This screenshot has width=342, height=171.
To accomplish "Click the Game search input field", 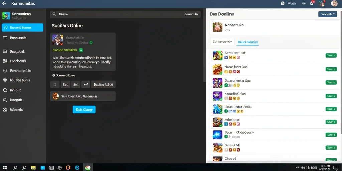I will [x=126, y=14].
